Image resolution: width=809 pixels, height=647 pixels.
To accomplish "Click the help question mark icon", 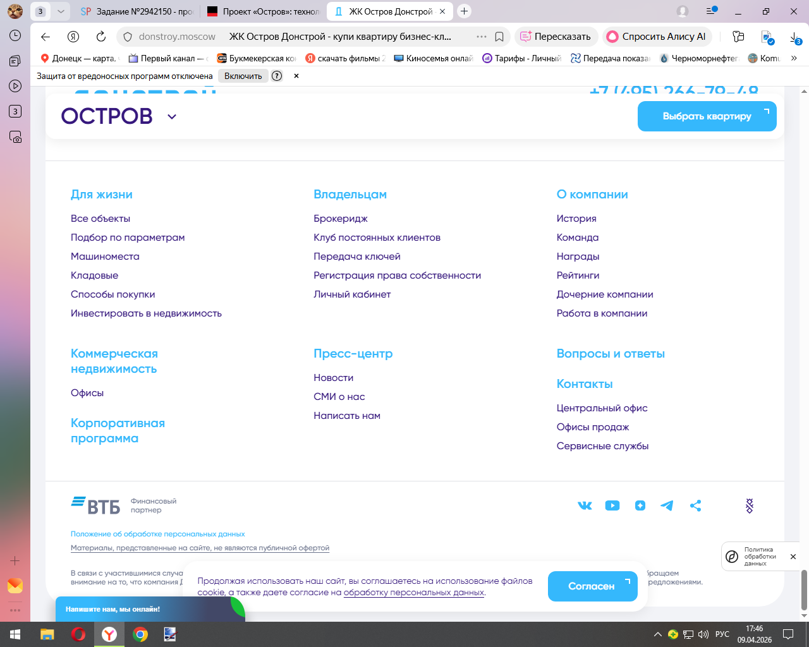I will [277, 76].
